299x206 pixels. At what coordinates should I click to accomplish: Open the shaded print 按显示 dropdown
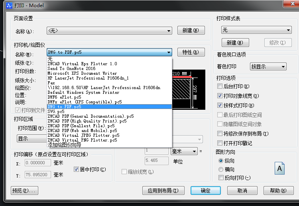click(x=268, y=66)
